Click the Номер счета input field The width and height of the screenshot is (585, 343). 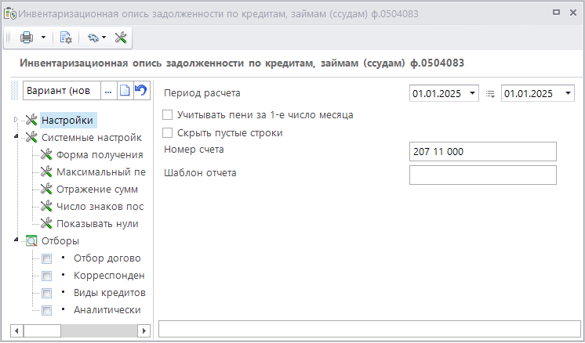pyautogui.click(x=483, y=152)
